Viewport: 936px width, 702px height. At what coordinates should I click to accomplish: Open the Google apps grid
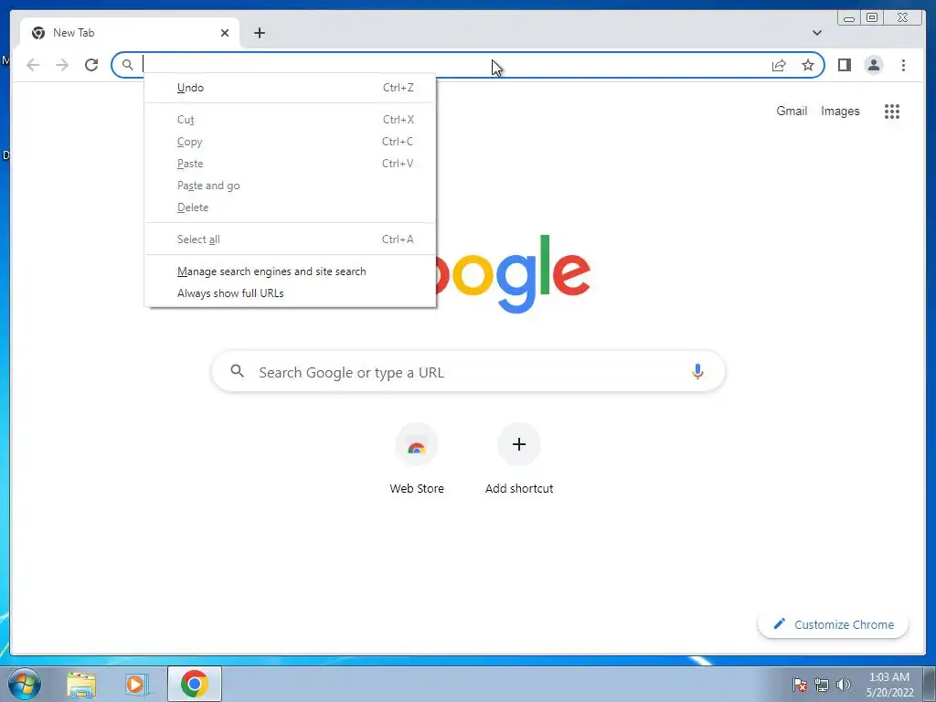click(x=892, y=111)
